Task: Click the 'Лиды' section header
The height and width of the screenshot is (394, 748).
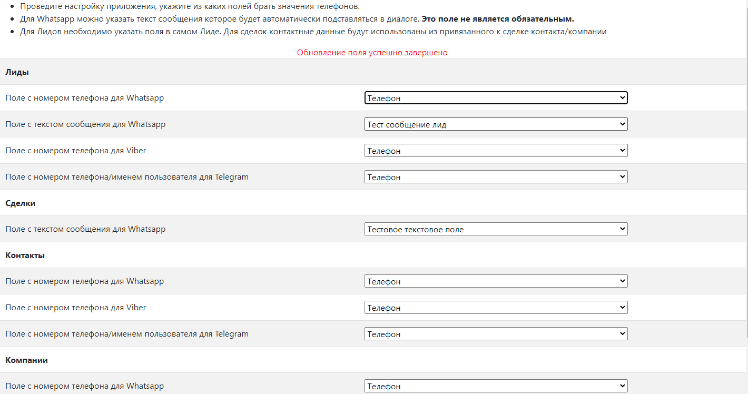Action: pyautogui.click(x=17, y=72)
